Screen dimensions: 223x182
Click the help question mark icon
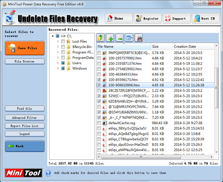click(48, 173)
